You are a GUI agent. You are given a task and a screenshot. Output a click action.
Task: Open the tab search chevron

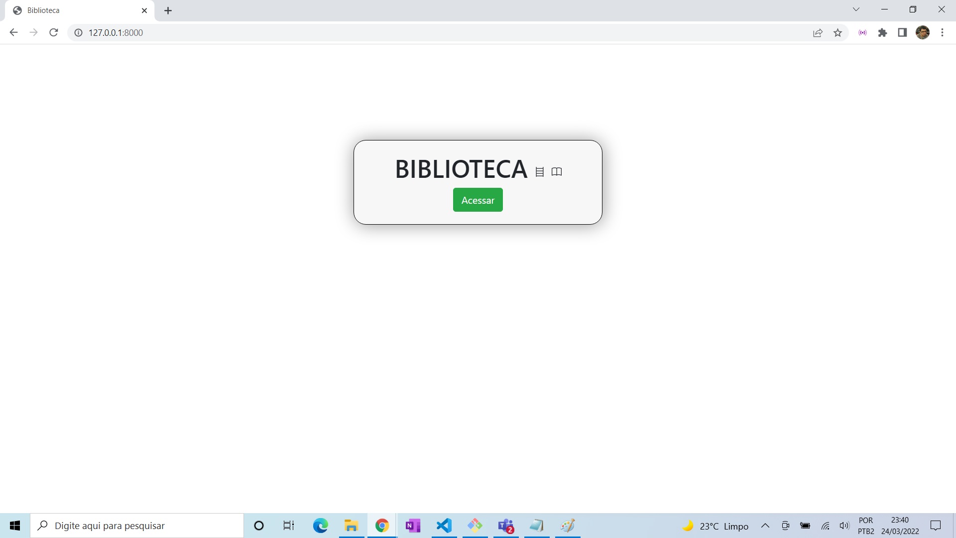point(856,9)
